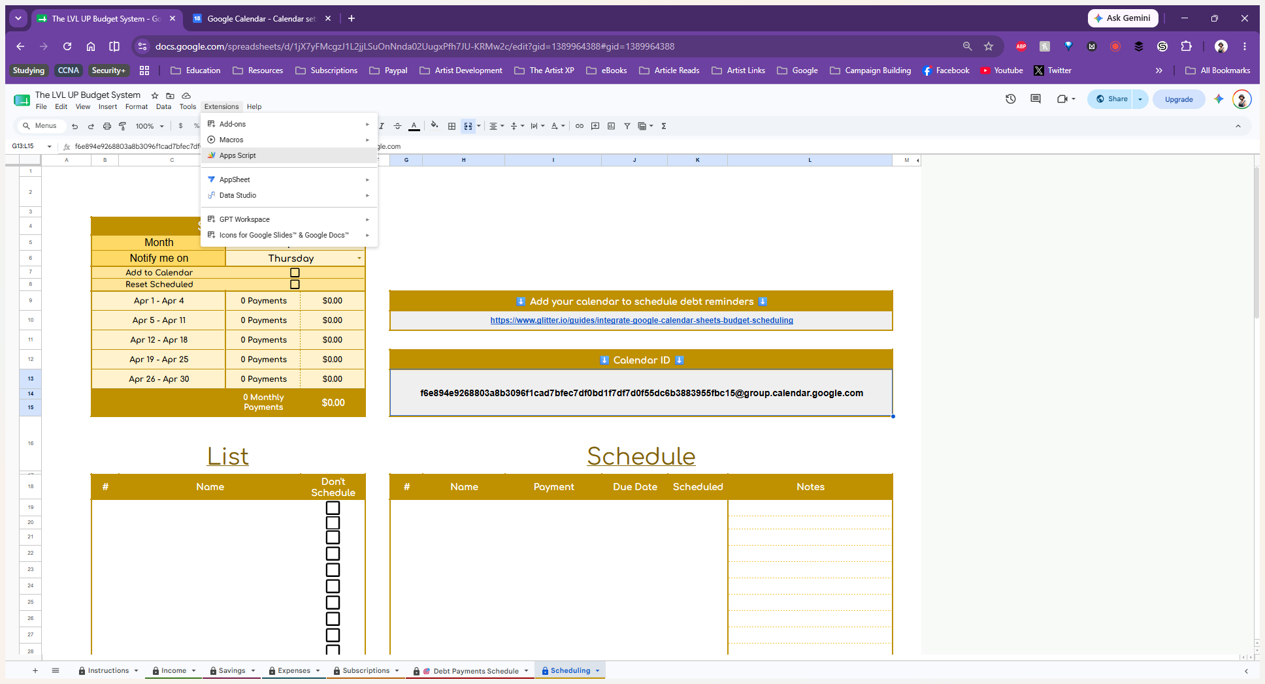Open the zoom level 100% dropdown
1265x684 pixels.
click(150, 126)
